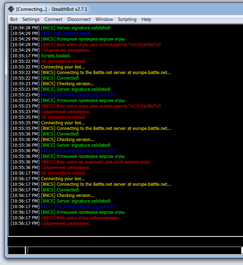Click the 10:56:17 PM 'RECV_SID_AUTH_CHECK_by_SaiSOFT' line
Viewport: 243px width, 265px height.
pos(64,207)
